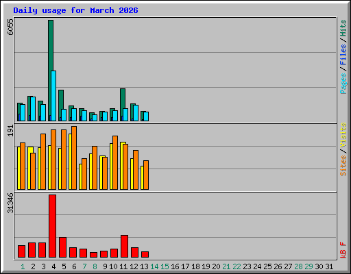Select day 5 on the x-axis

point(64,266)
